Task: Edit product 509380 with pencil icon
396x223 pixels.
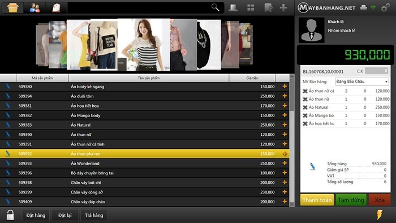Action: (8, 87)
